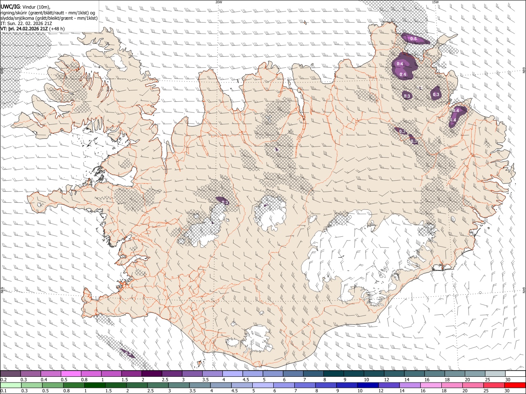Pick the medium green 0.5 swatch in lower legend
The width and height of the screenshot is (526, 394).
click(53, 385)
